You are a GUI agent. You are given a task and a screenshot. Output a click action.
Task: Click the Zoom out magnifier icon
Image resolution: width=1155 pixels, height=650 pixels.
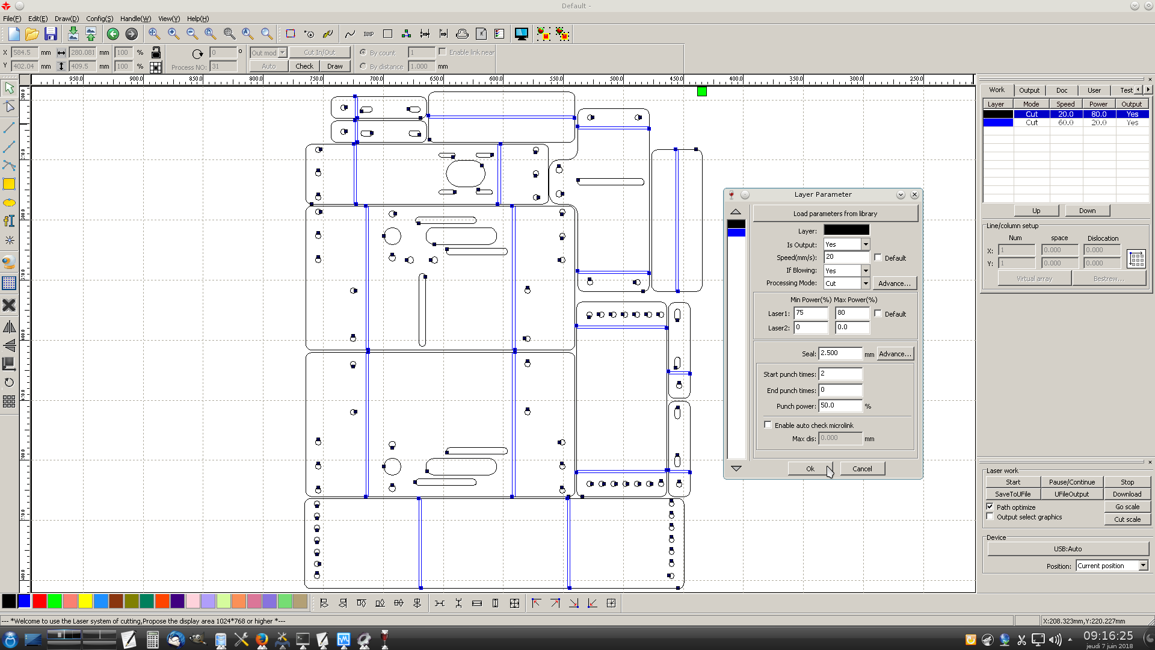click(x=192, y=34)
